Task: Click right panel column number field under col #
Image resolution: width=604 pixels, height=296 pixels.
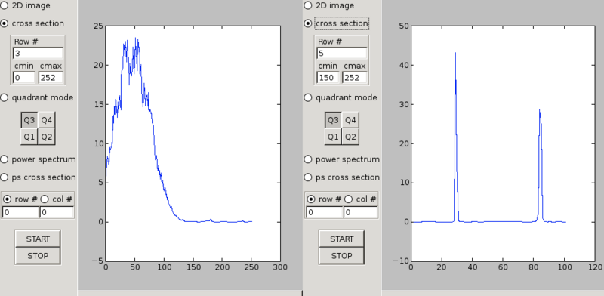Action: 360,212
